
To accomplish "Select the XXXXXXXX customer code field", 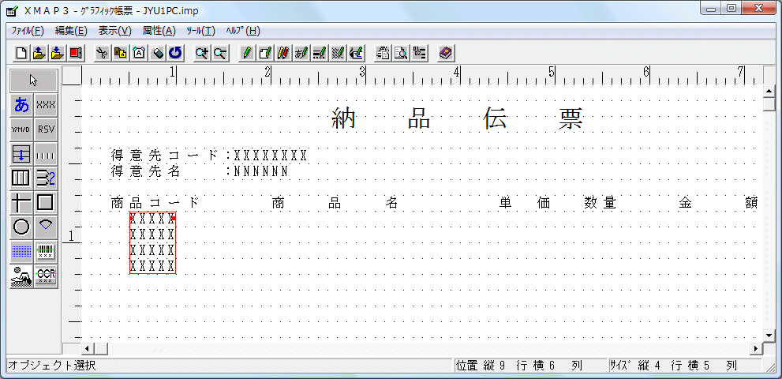I will click(271, 156).
